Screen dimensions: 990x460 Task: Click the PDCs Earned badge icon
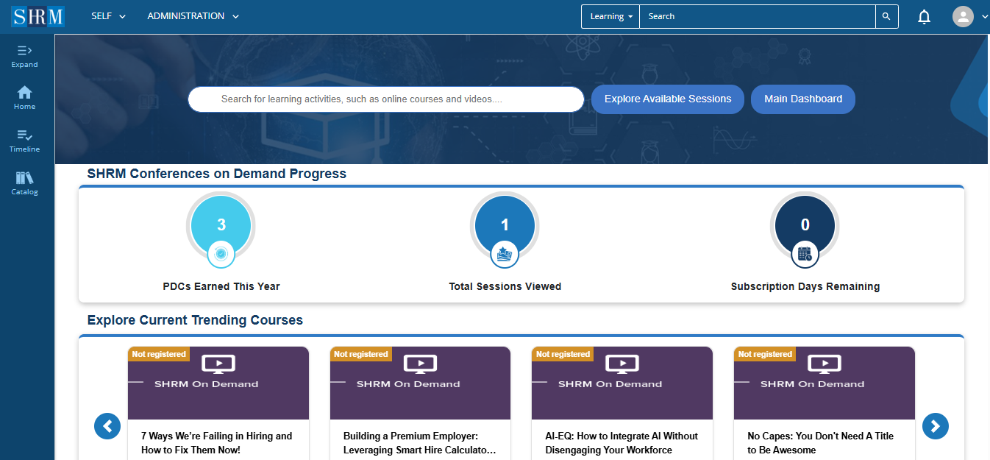point(221,254)
